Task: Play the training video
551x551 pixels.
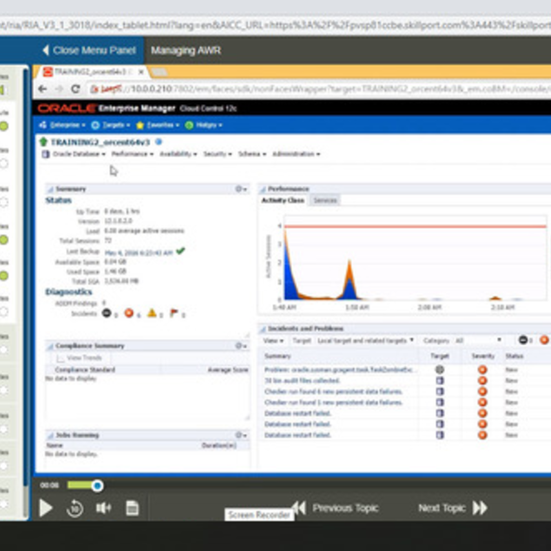Action: coord(45,508)
